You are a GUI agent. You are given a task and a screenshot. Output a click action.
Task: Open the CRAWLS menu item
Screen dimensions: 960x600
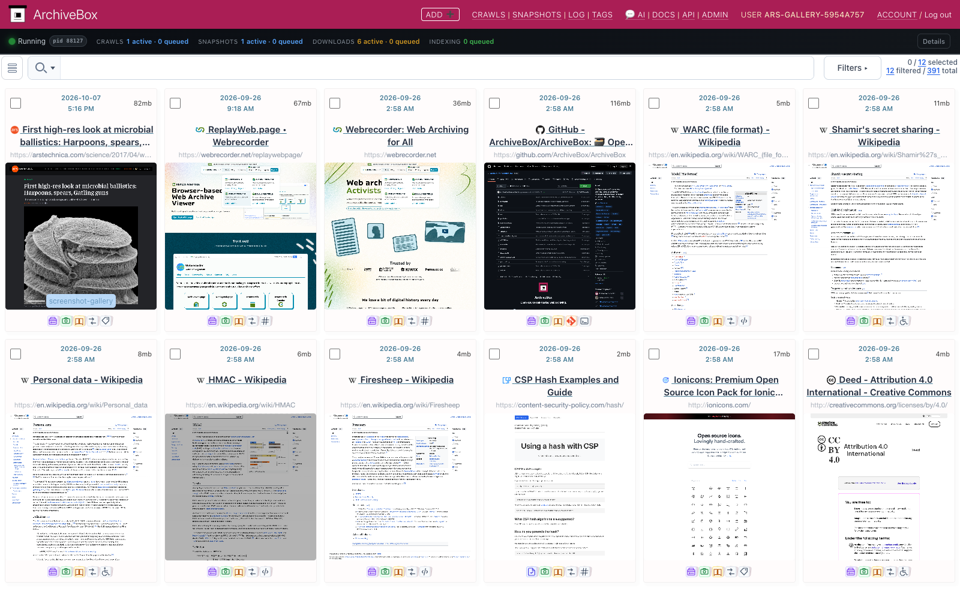pyautogui.click(x=488, y=15)
